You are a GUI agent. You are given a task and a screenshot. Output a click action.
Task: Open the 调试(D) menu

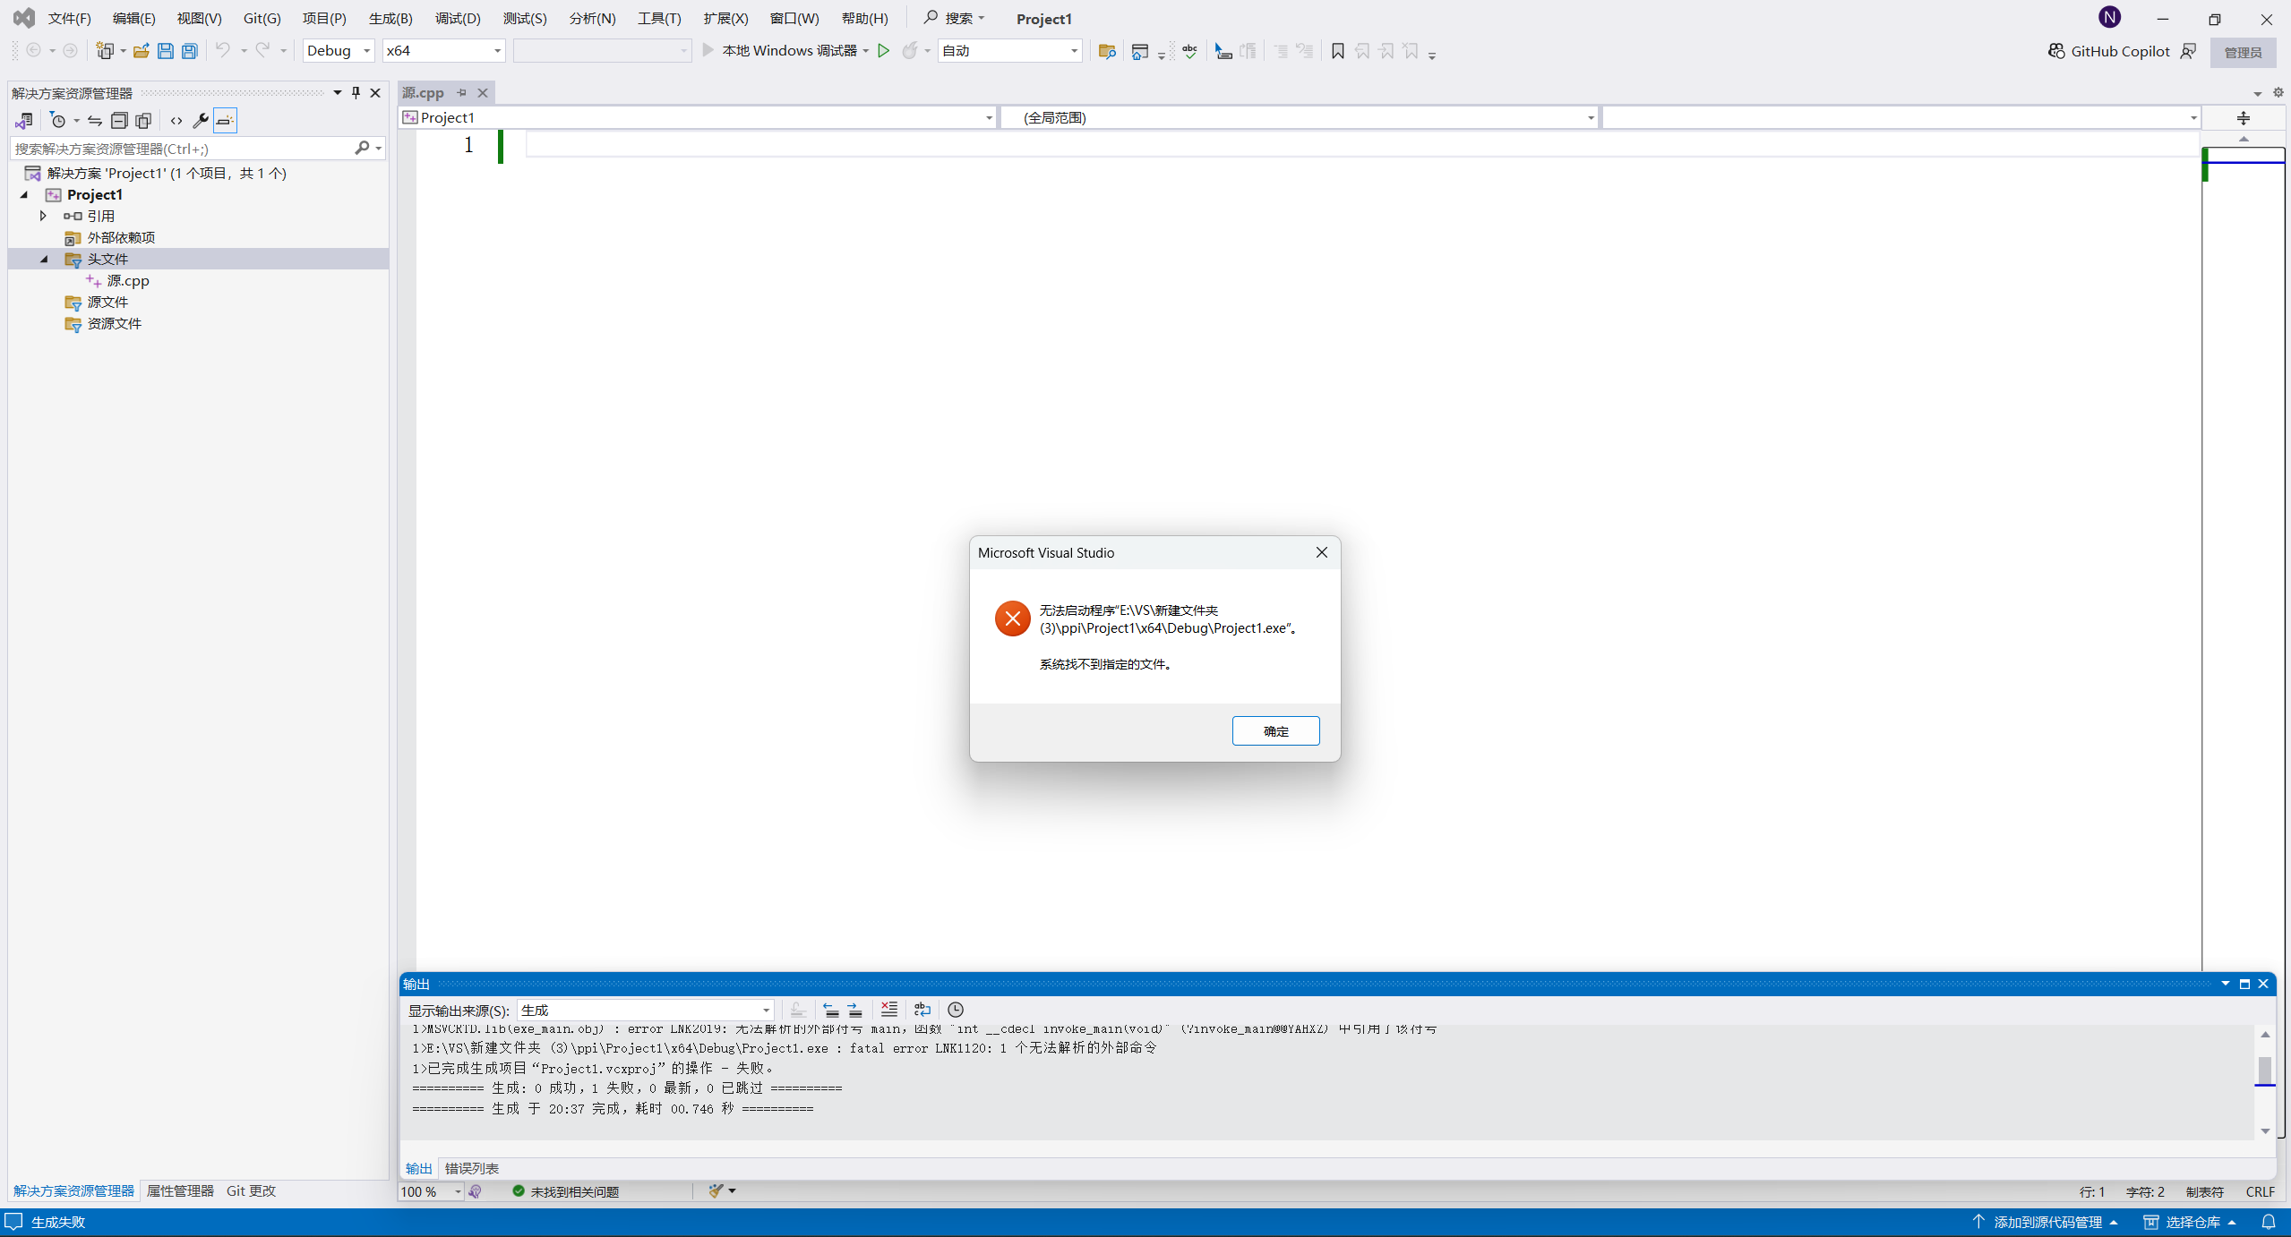pyautogui.click(x=458, y=18)
